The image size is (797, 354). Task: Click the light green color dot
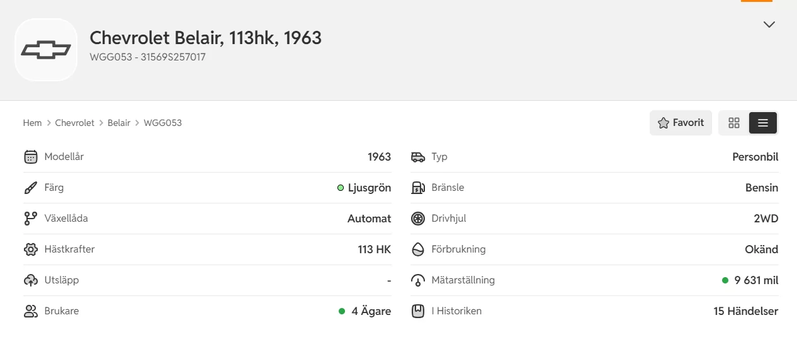(341, 188)
